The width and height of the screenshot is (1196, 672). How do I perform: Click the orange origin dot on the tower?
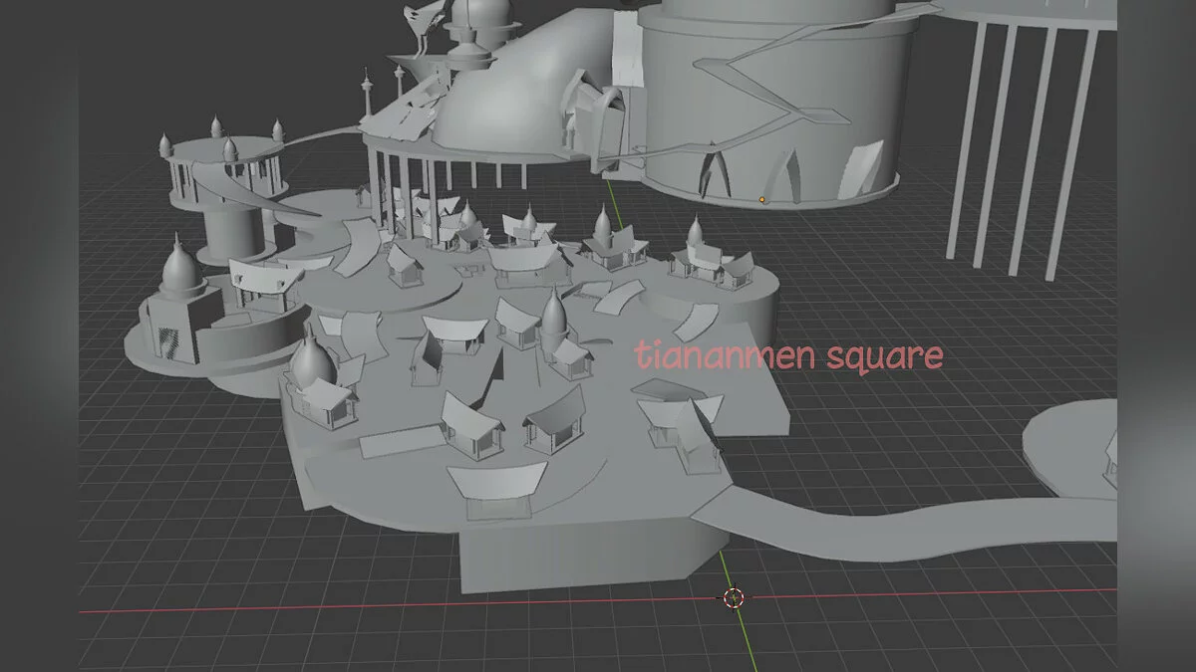coord(762,199)
